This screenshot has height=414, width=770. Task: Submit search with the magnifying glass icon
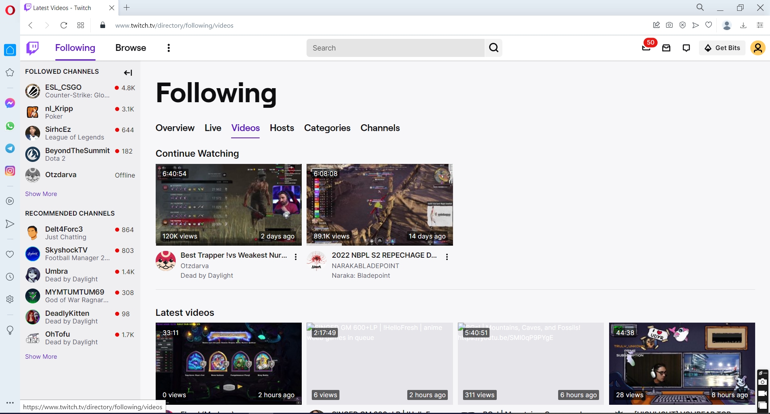pyautogui.click(x=494, y=48)
